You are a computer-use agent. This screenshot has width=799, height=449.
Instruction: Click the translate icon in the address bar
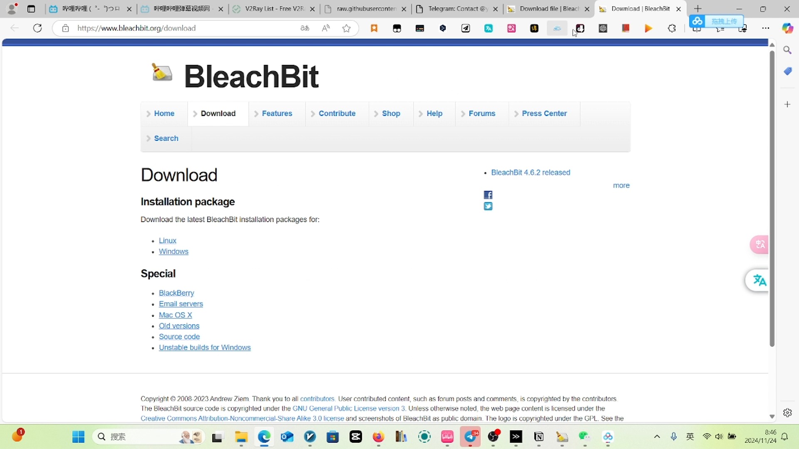click(305, 28)
